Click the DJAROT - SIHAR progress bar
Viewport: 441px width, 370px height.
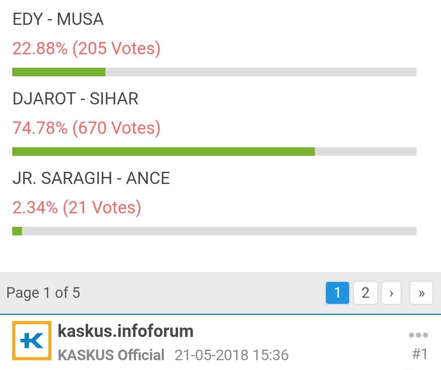point(214,151)
